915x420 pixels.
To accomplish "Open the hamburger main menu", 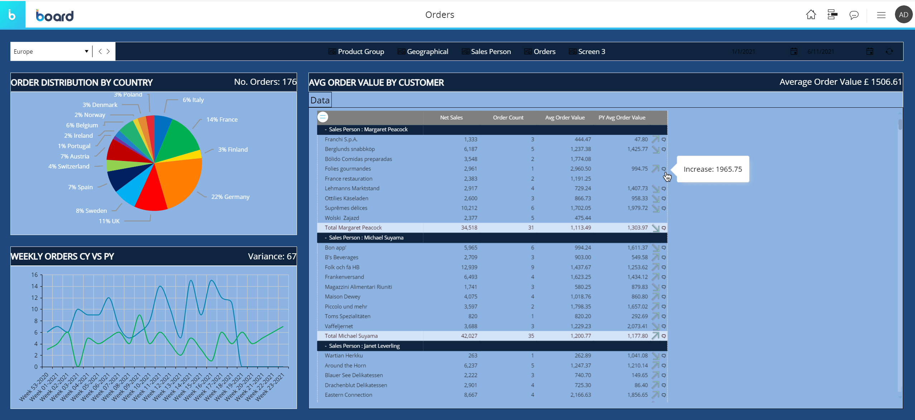I will [x=881, y=15].
